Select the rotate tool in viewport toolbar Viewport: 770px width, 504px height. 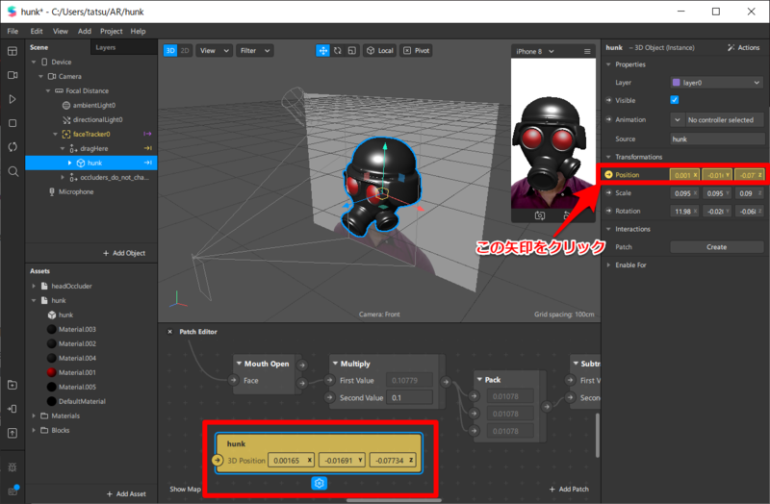(x=338, y=51)
